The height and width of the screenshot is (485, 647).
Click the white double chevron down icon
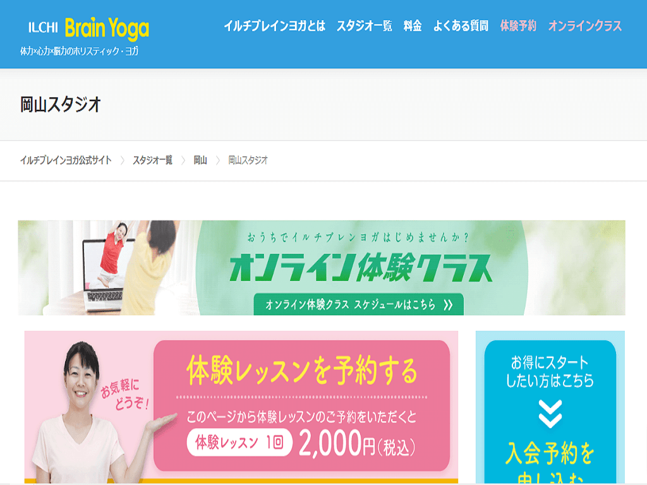pyautogui.click(x=550, y=414)
